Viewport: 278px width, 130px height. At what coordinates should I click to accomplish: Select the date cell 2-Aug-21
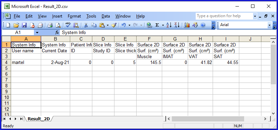[55, 62]
